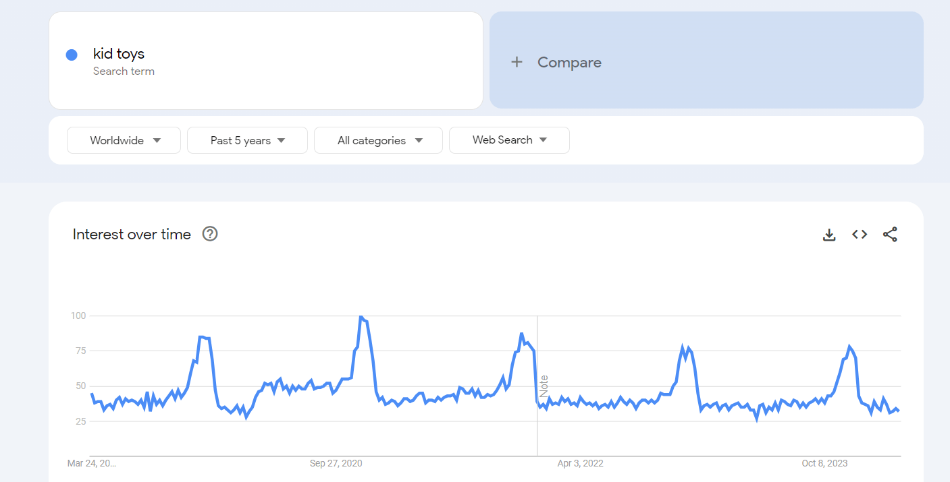
Task: Open the Worldwide region dropdown
Action: coord(124,140)
